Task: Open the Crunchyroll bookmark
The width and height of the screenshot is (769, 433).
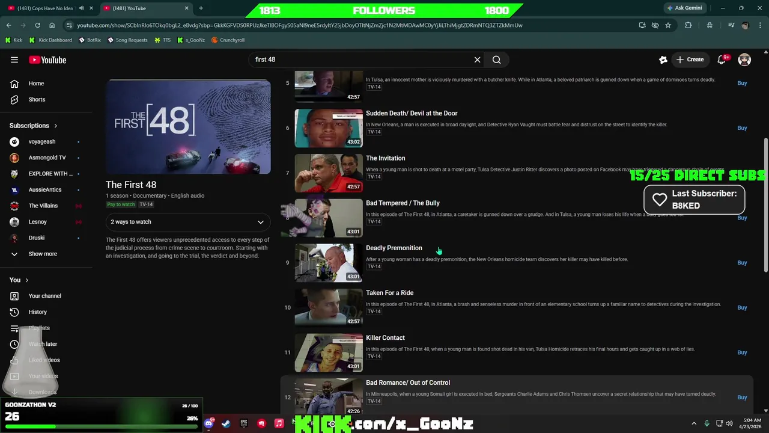Action: (x=228, y=40)
